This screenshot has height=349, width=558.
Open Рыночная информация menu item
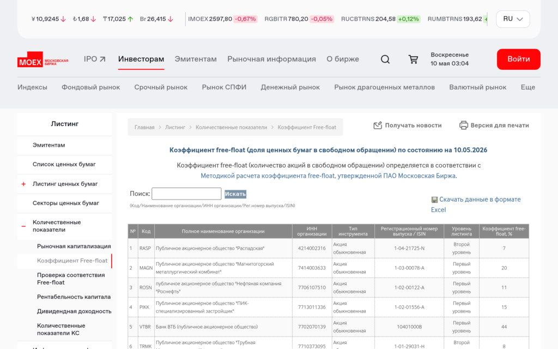click(271, 59)
